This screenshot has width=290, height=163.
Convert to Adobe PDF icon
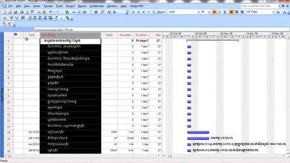[5, 24]
